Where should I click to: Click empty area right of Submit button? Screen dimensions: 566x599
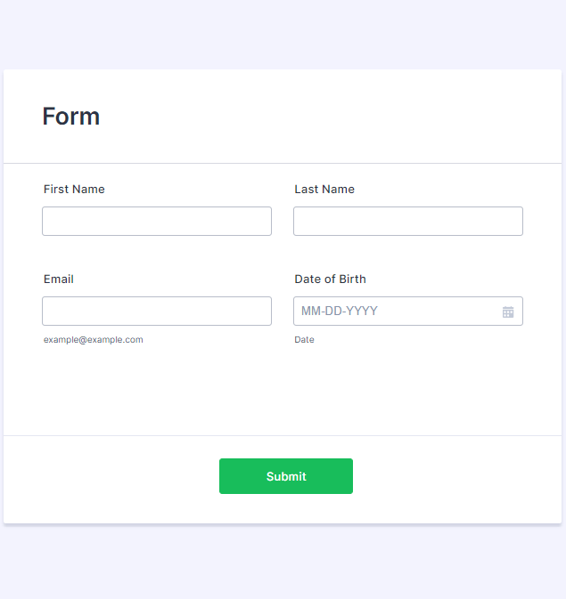click(x=455, y=476)
